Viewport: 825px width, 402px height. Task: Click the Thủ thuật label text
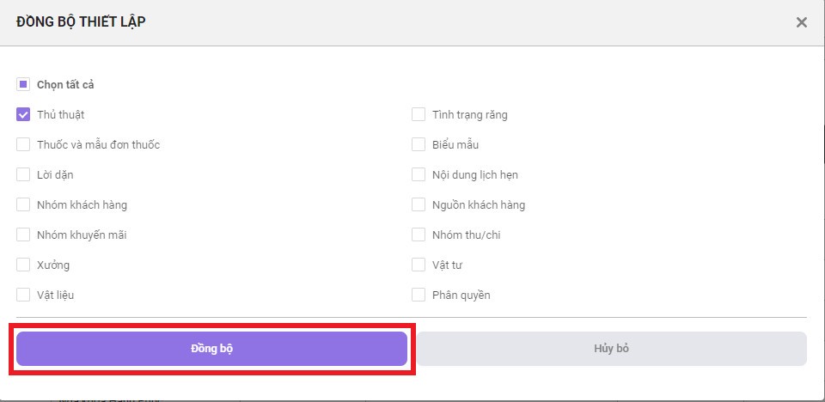pyautogui.click(x=60, y=114)
